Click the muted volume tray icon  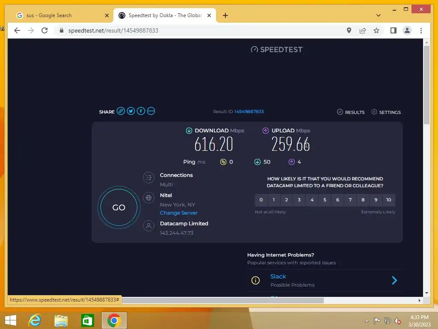pos(397,321)
